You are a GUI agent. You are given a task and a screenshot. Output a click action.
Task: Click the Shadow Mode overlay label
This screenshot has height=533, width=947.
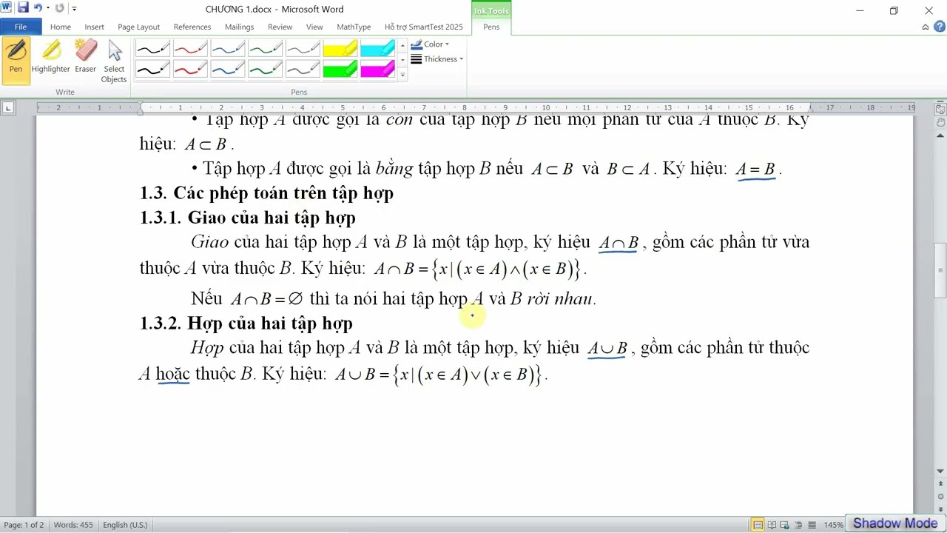895,523
